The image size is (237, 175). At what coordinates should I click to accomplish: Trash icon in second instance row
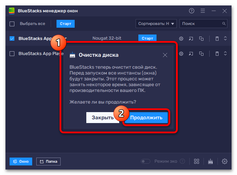pos(217,54)
